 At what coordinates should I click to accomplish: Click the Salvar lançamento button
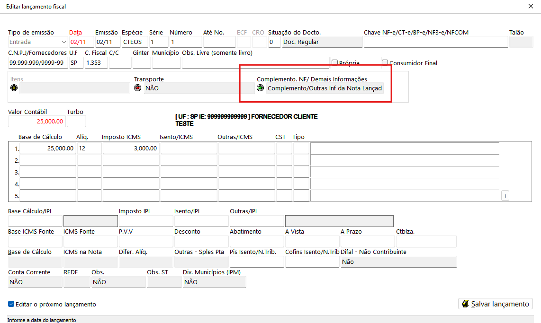pyautogui.click(x=495, y=304)
